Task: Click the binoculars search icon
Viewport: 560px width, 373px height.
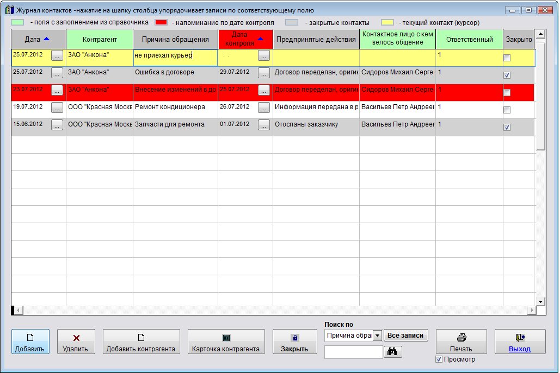Action: (391, 352)
